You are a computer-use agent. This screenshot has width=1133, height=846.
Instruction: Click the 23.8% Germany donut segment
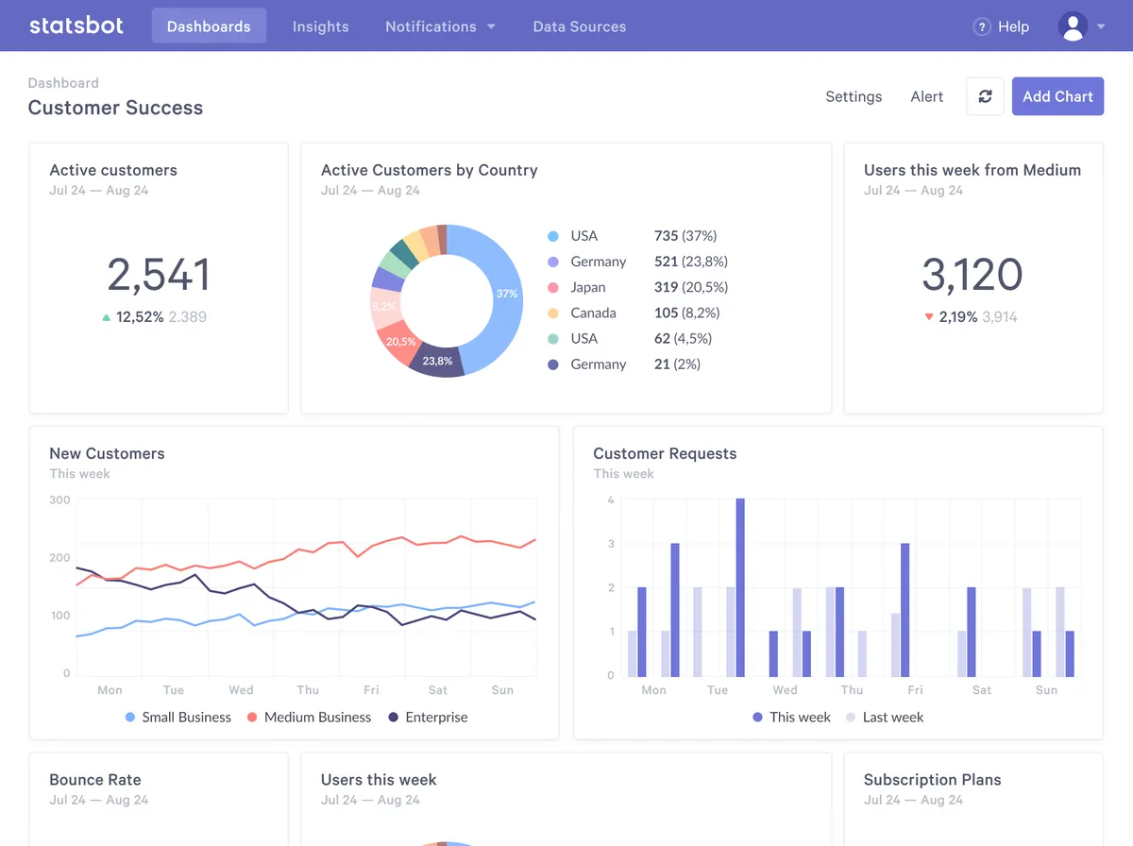(439, 359)
